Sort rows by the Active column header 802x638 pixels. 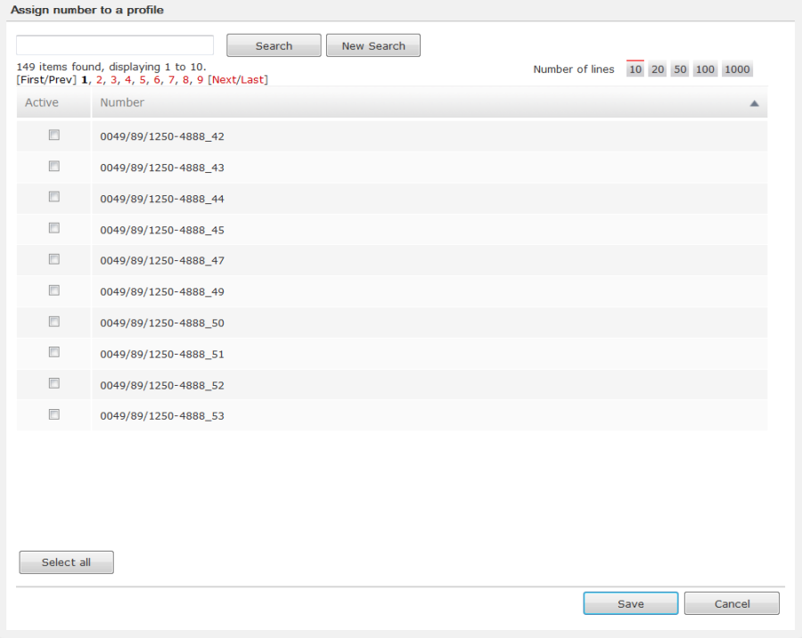[x=41, y=102]
